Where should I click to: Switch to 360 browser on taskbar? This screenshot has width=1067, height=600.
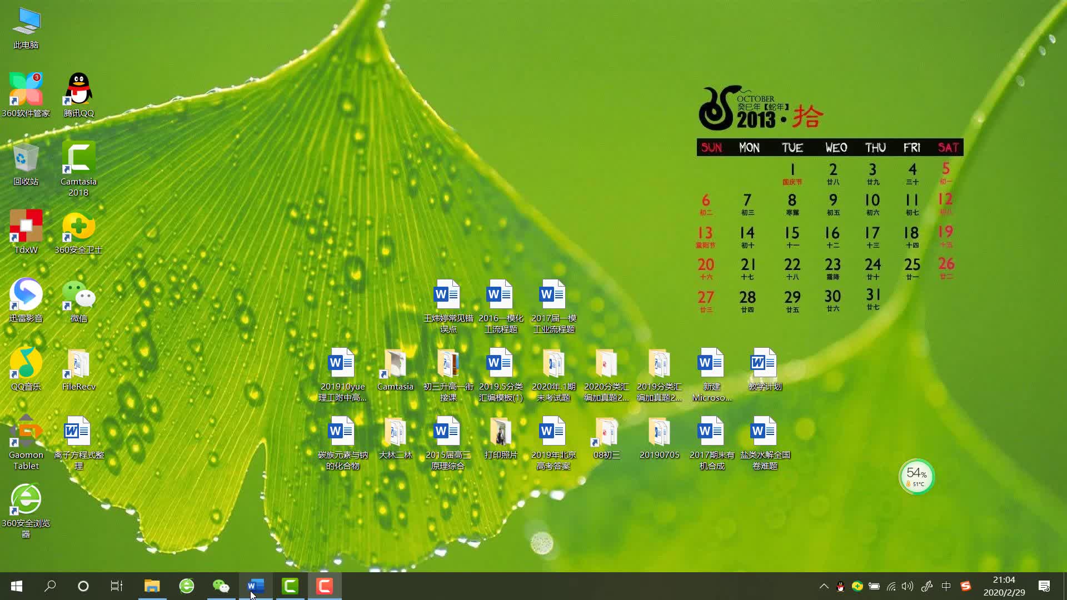[x=187, y=586]
